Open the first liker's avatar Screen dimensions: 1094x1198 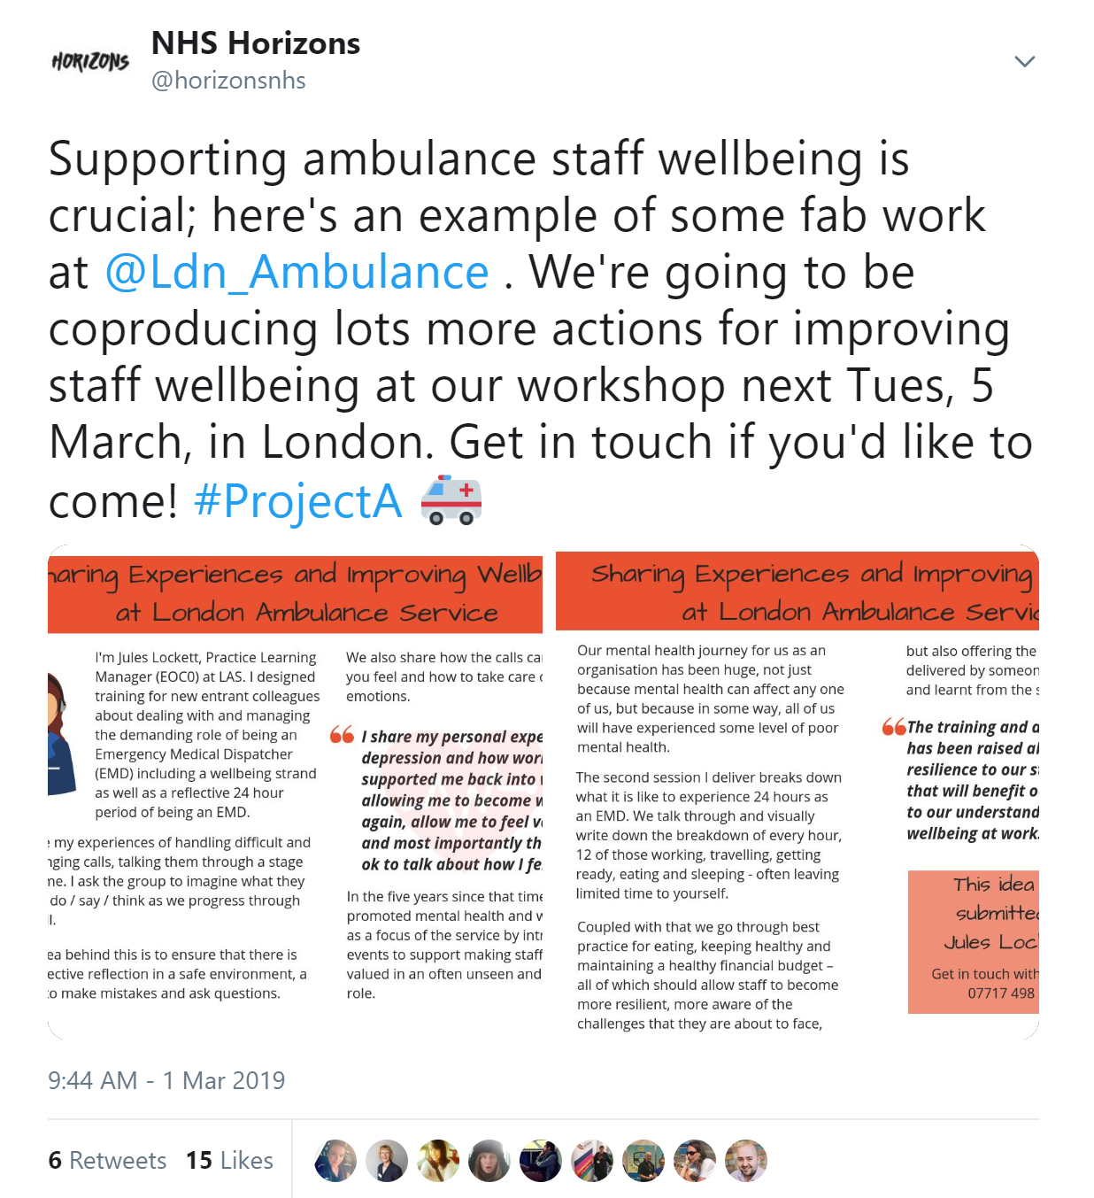click(335, 1161)
